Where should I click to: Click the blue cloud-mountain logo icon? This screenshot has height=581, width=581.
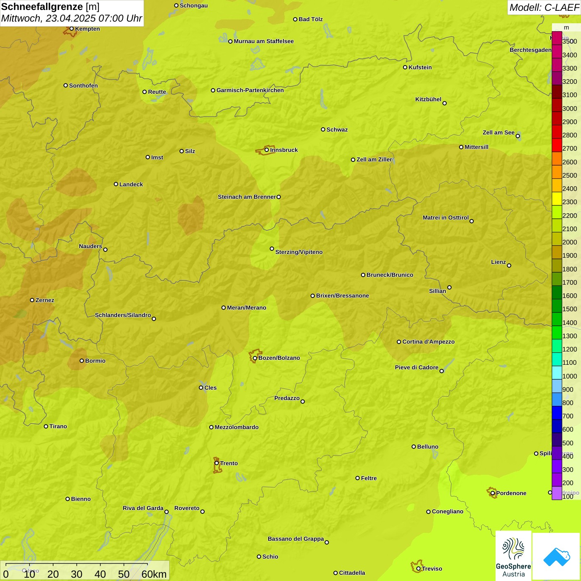click(557, 557)
